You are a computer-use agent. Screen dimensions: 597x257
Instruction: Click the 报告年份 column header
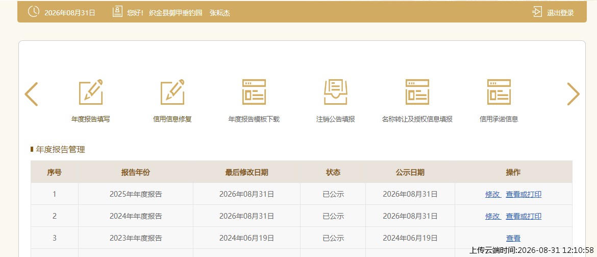(136, 172)
